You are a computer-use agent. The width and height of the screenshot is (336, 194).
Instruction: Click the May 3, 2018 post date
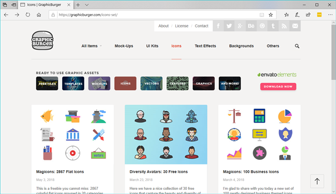(x=45, y=180)
